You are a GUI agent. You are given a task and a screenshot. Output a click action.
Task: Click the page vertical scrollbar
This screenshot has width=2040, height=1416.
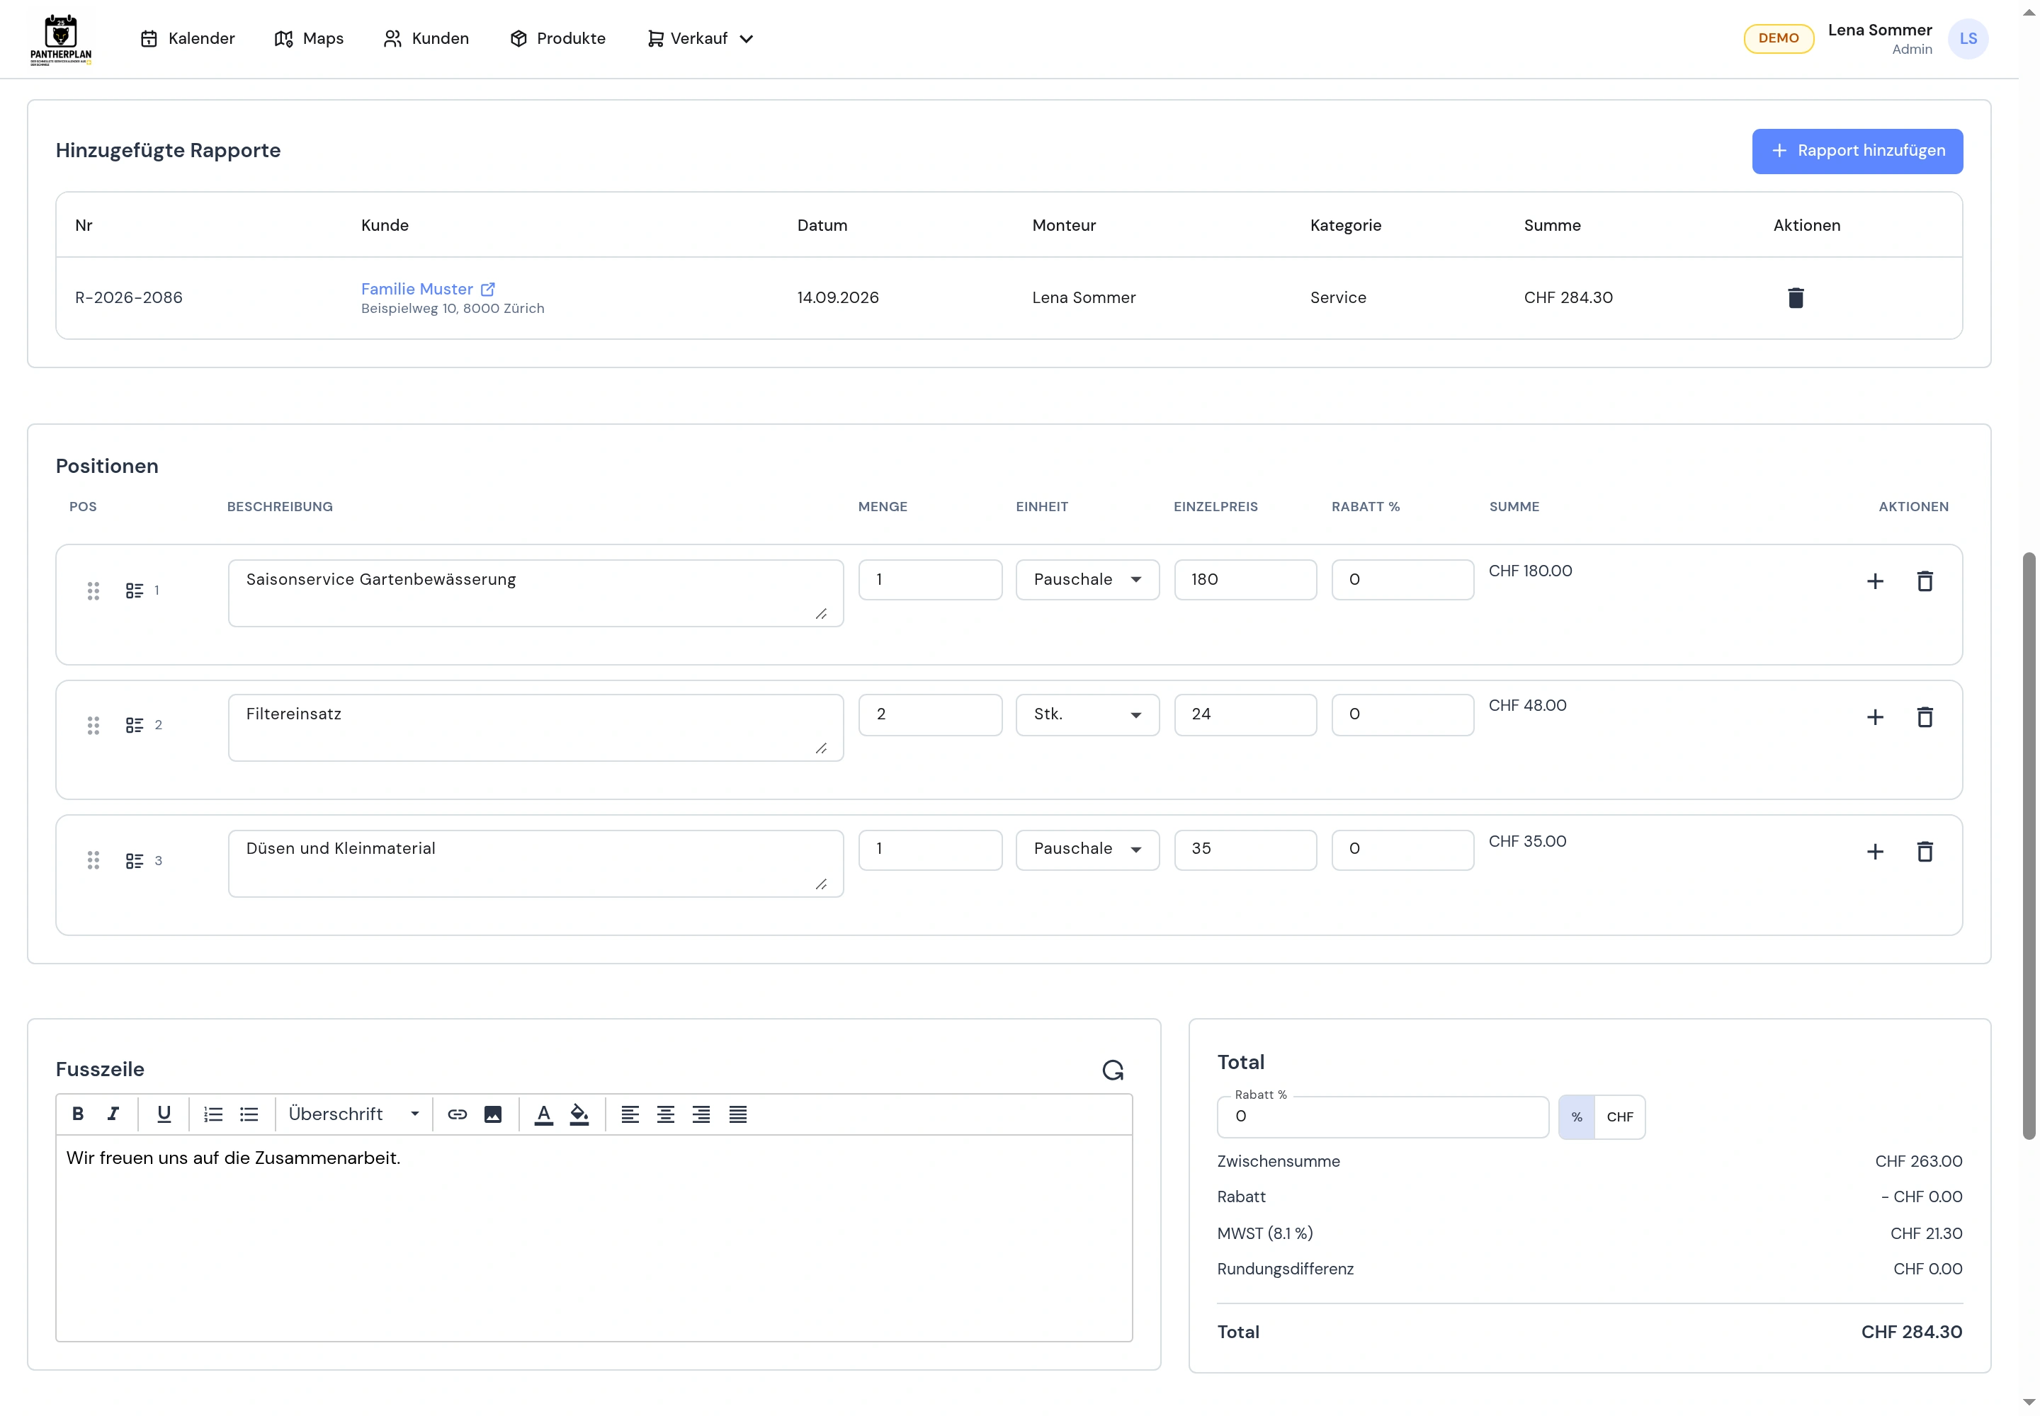coord(2029,845)
